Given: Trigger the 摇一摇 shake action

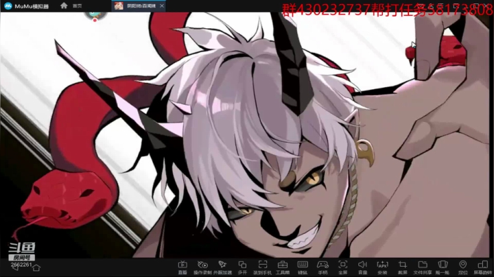Looking at the screenshot, I should pyautogui.click(x=443, y=267).
